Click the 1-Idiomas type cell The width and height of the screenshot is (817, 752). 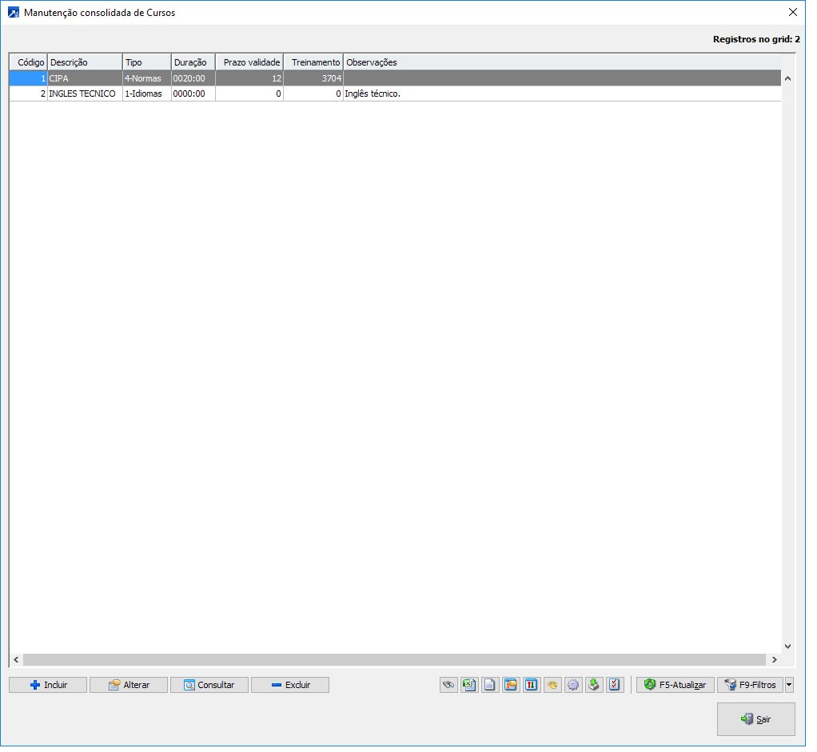149,95
